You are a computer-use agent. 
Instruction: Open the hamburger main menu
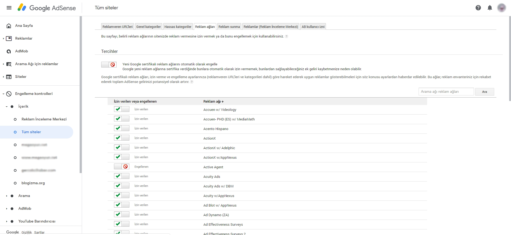[x=9, y=8]
